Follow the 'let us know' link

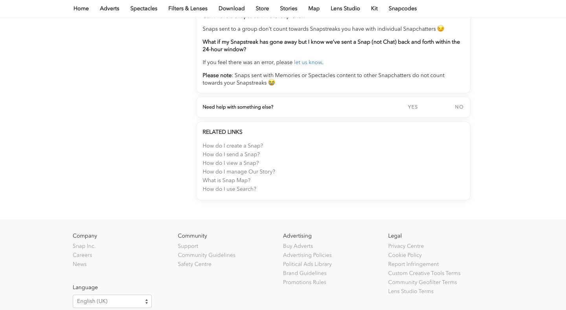click(x=308, y=63)
